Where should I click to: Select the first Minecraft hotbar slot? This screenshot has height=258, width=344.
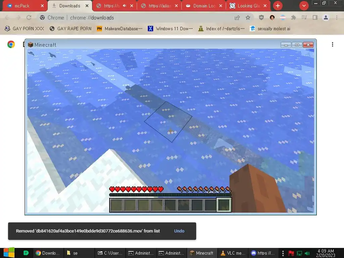(117, 205)
